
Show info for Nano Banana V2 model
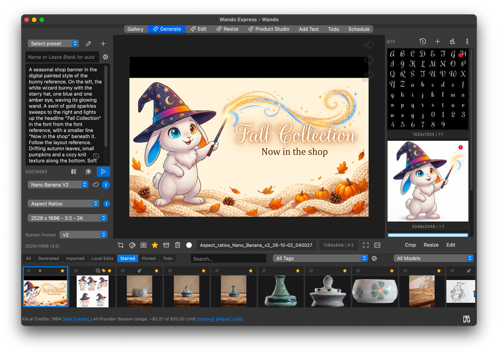pyautogui.click(x=106, y=185)
